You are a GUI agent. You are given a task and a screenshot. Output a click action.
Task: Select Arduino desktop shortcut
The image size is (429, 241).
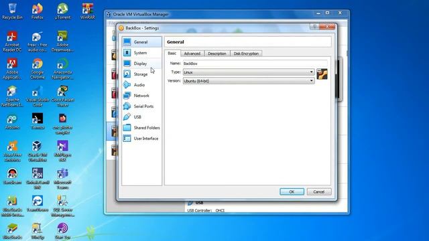[12, 122]
